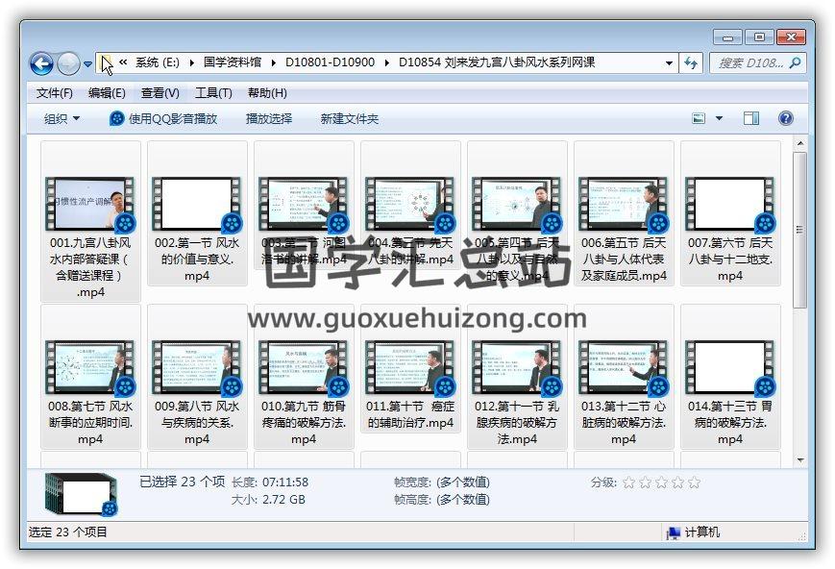The image size is (835, 569).
Task: Click the Forward navigation arrow
Action: 68,64
